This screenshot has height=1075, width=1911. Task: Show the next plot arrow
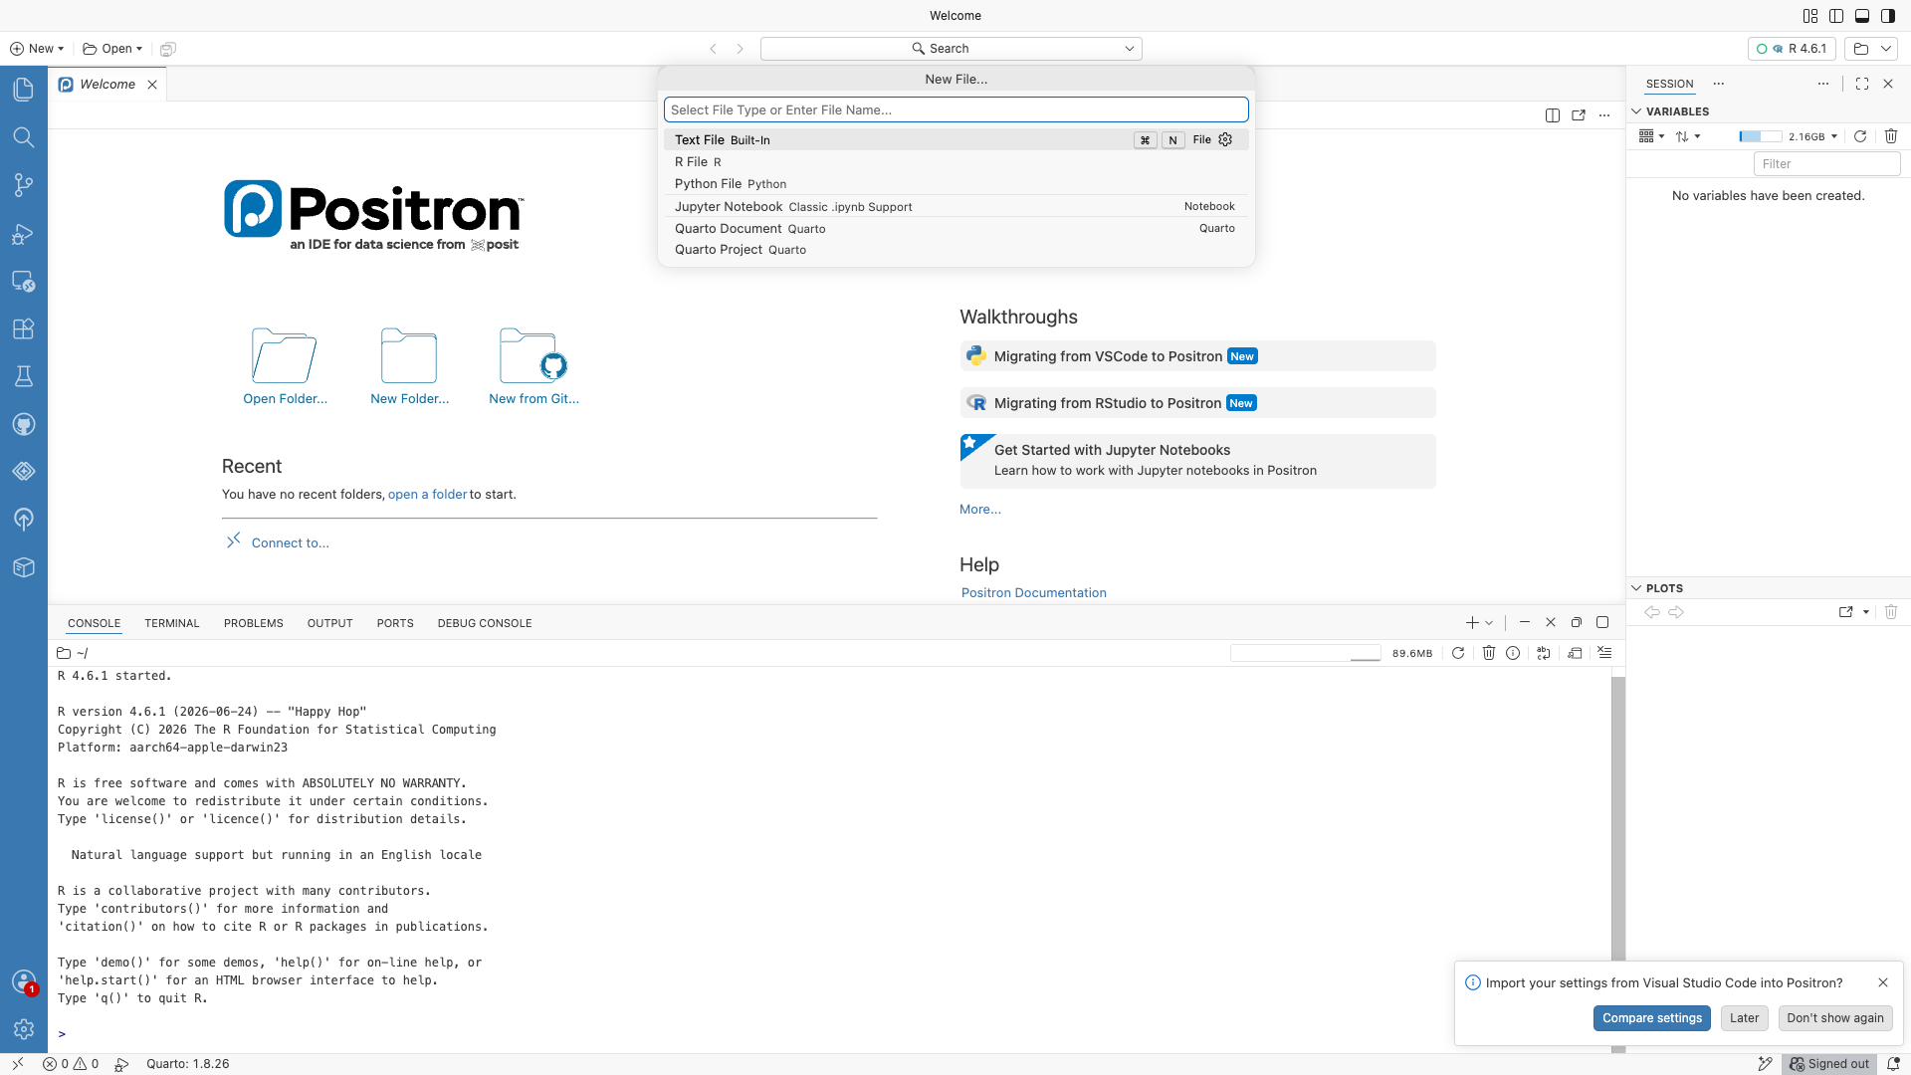1676,612
